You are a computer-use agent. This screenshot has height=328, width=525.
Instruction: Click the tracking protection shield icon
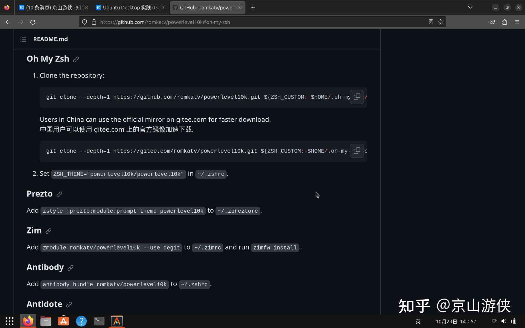84,22
